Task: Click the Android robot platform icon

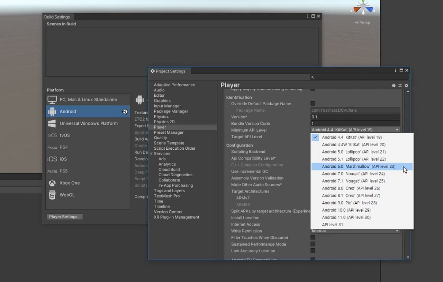Action: click(x=52, y=112)
